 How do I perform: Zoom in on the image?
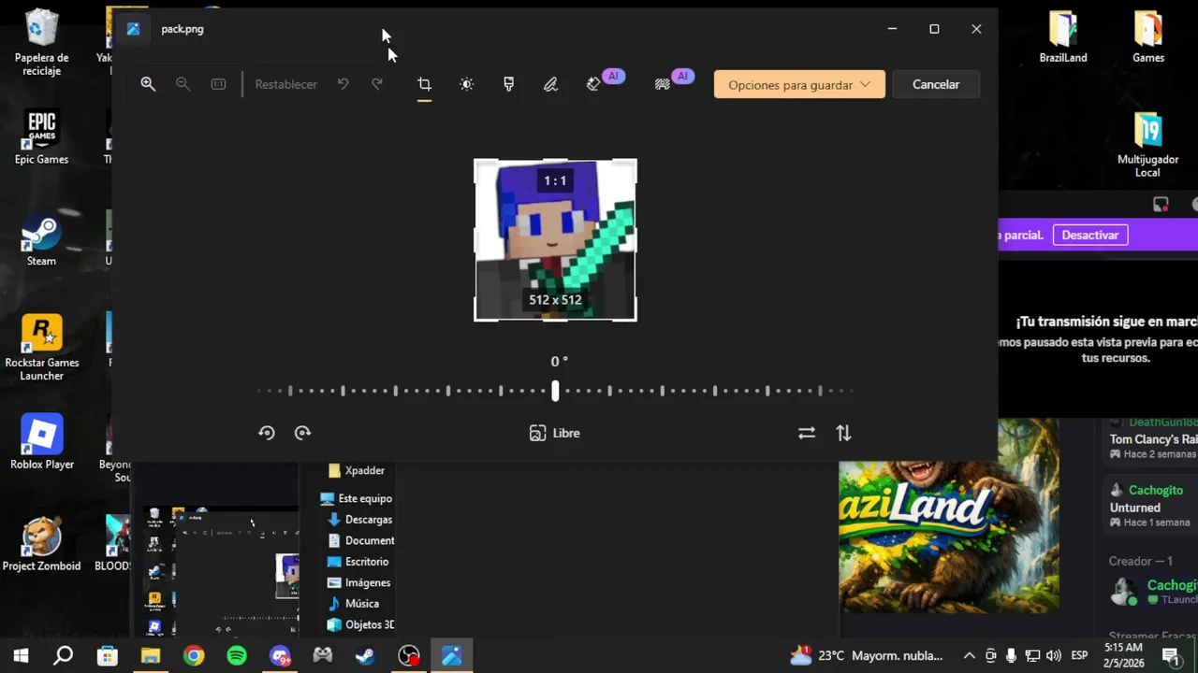148,84
